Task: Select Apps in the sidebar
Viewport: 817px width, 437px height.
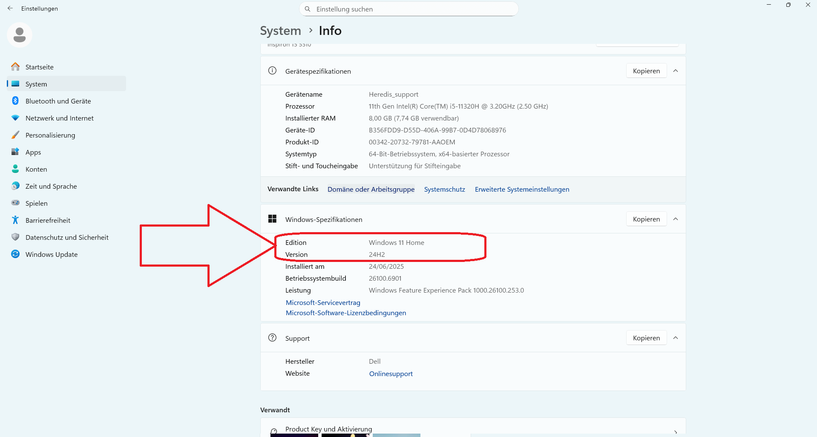Action: click(x=33, y=152)
